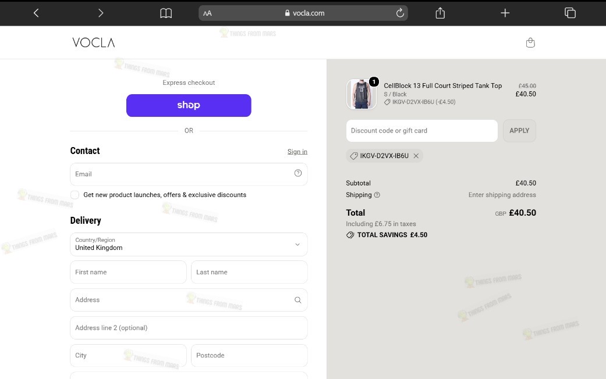This screenshot has height=379, width=606.
Task: Pay with the Shop express checkout button
Action: coord(189,105)
